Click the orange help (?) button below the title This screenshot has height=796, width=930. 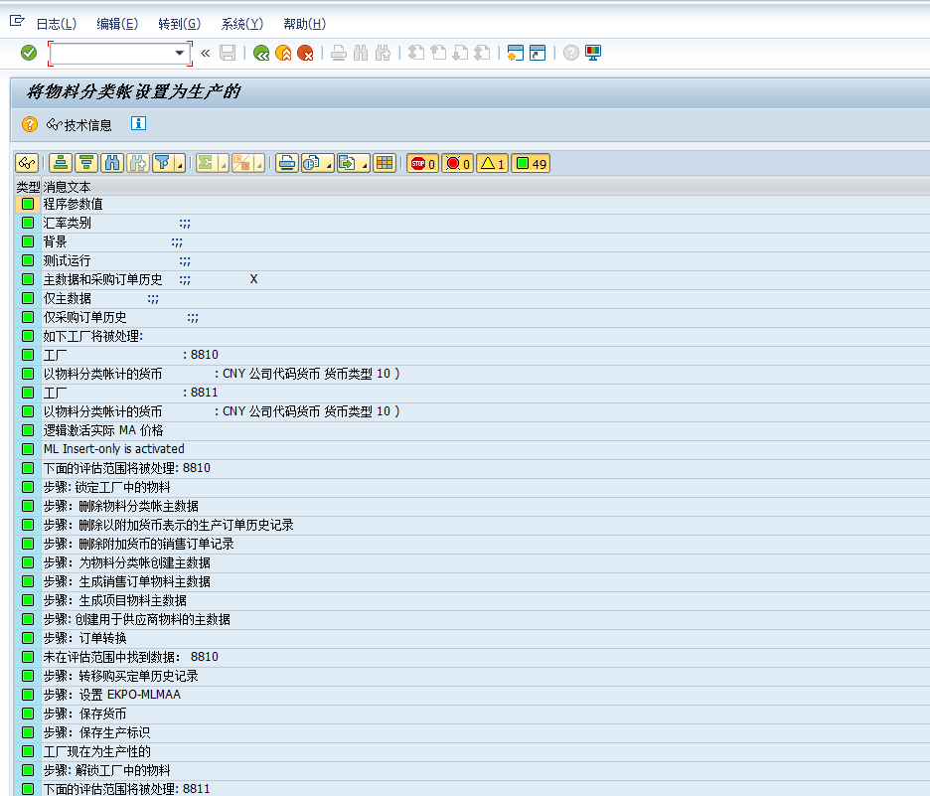[x=28, y=124]
